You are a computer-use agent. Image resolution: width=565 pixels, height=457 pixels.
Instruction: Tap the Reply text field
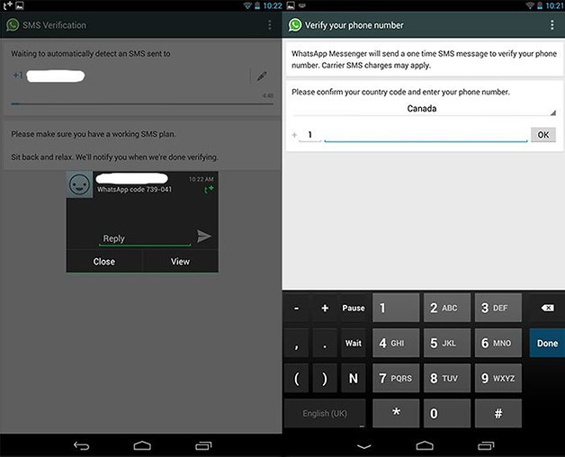(x=144, y=238)
